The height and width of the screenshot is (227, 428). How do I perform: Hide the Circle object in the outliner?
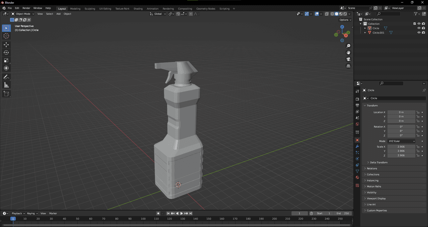coord(419,28)
